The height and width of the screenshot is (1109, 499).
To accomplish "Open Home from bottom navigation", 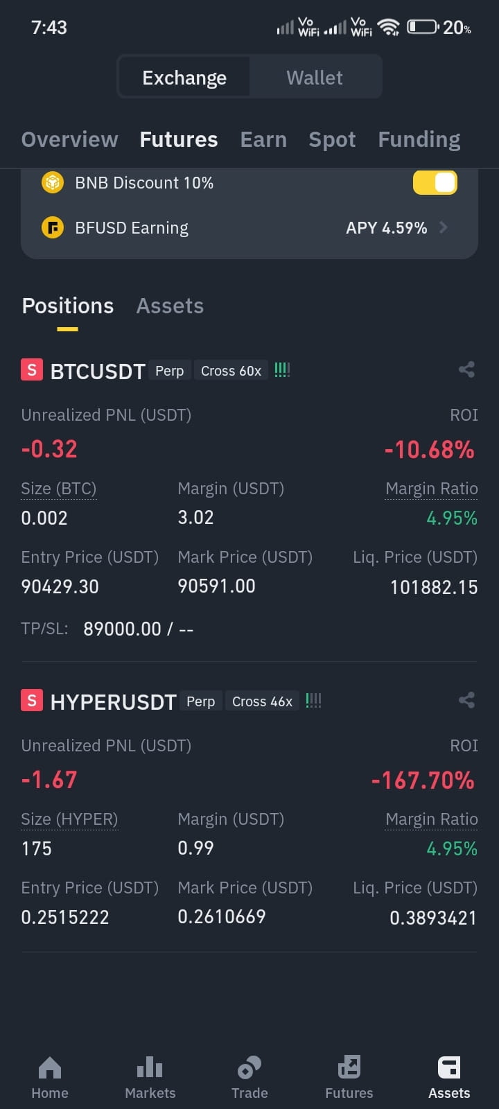I will click(x=50, y=1078).
